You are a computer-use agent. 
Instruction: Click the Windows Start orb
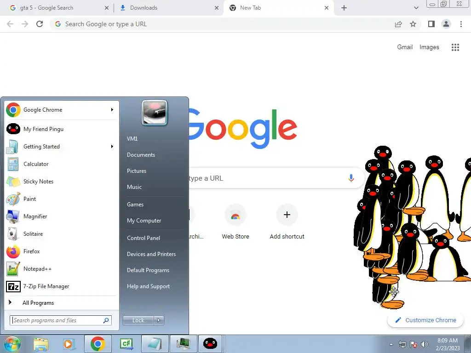pos(12,344)
